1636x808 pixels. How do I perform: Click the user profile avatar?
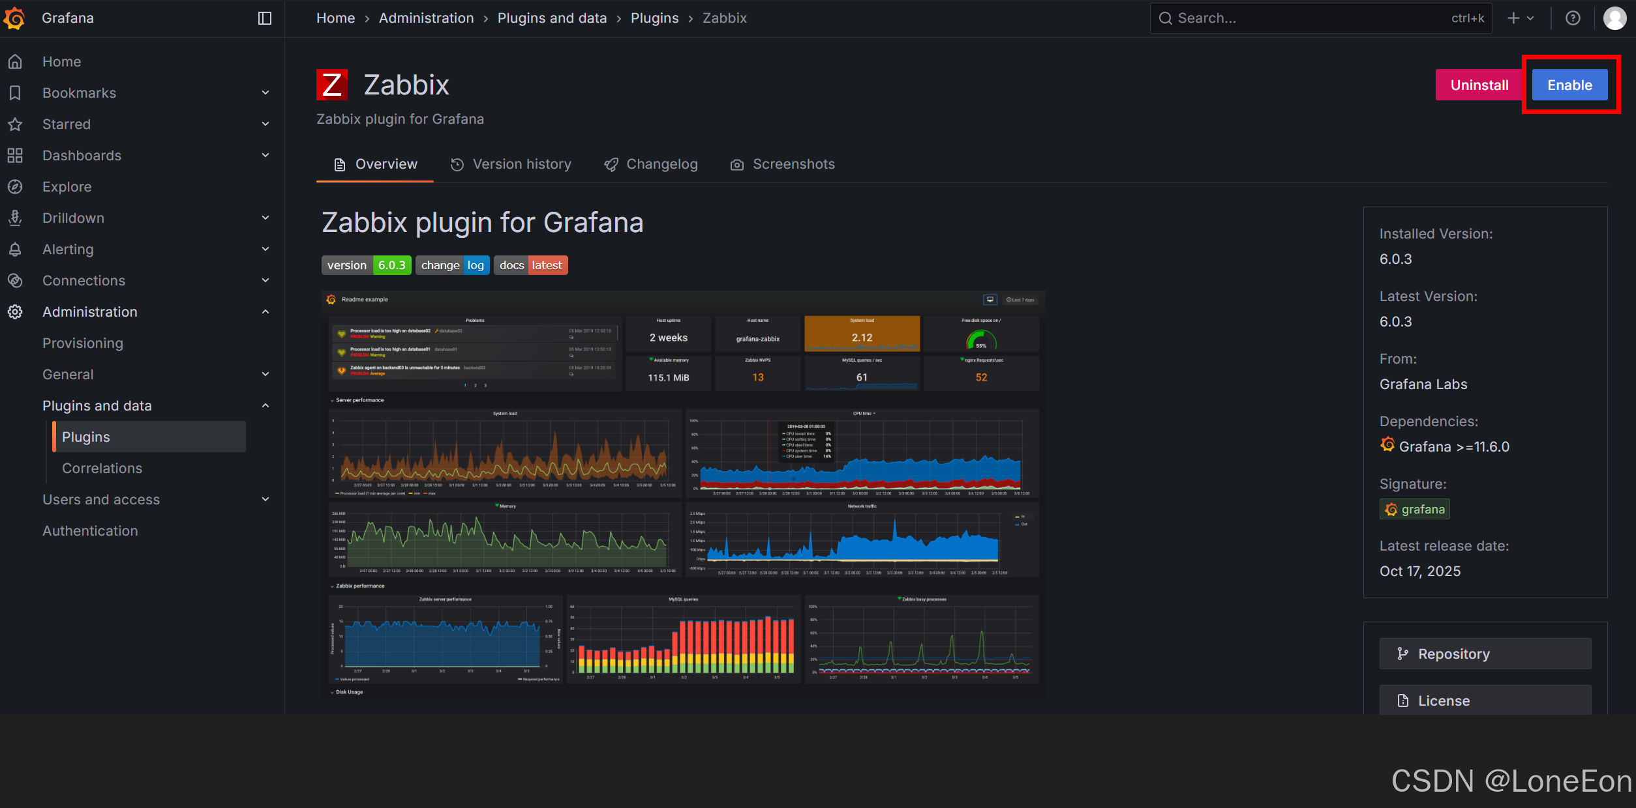click(x=1614, y=18)
